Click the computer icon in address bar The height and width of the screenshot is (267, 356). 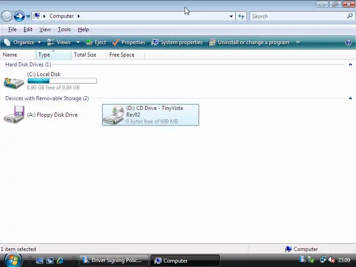(36, 16)
